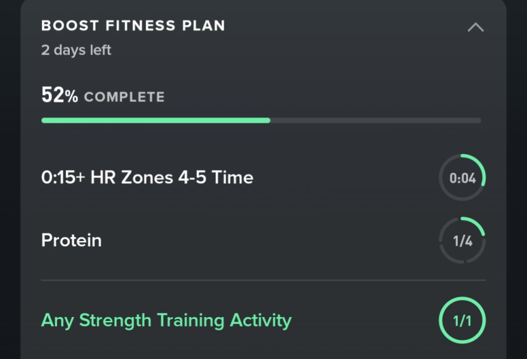Open Any Strength Training Activity goal
The image size is (527, 359).
coord(166,320)
